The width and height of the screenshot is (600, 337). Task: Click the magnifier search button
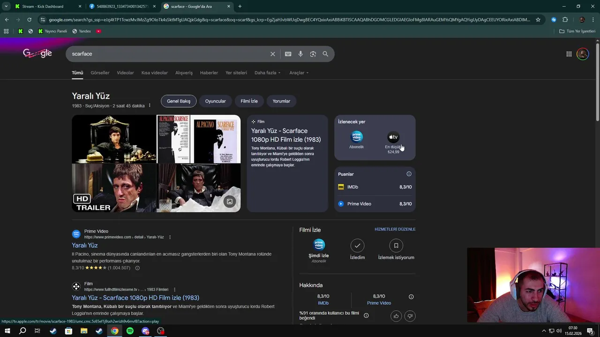pyautogui.click(x=325, y=54)
